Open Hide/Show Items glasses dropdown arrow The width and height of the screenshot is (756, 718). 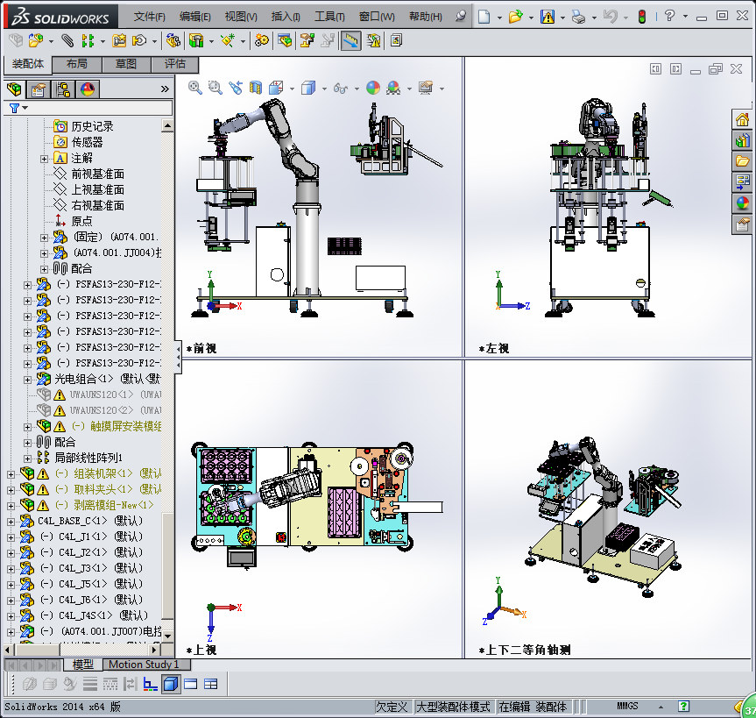[x=357, y=89]
